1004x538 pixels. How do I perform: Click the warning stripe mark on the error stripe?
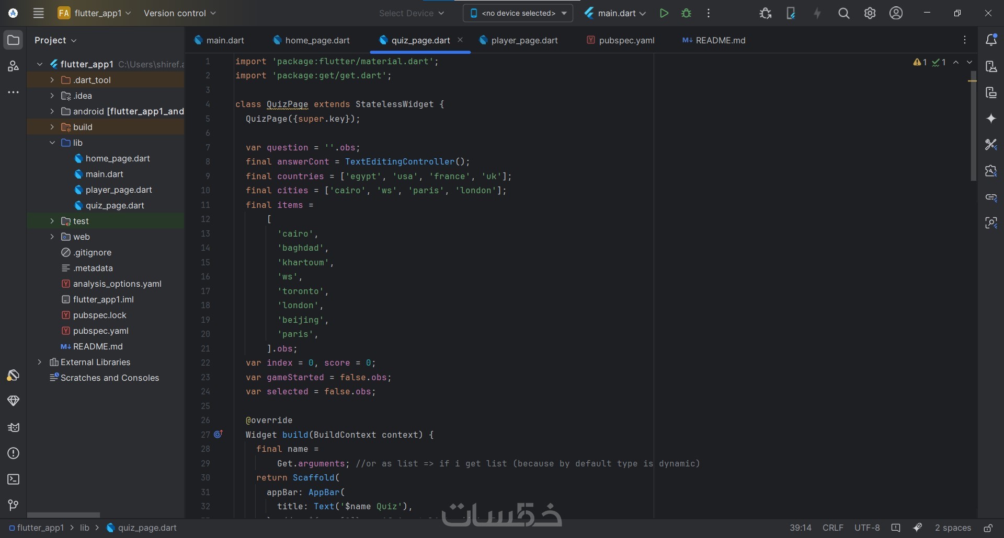pyautogui.click(x=972, y=81)
